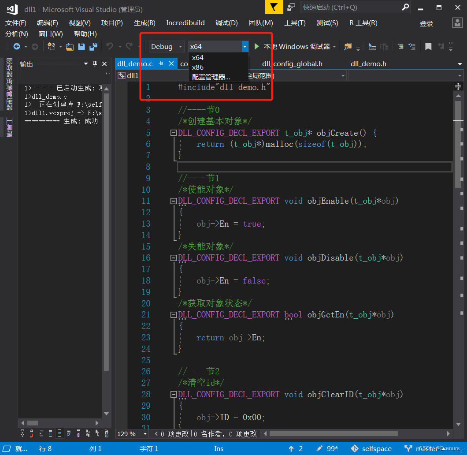Viewport: 467px width, 455px height.
Task: Click the x64 platform combo box arrow
Action: coord(245,46)
